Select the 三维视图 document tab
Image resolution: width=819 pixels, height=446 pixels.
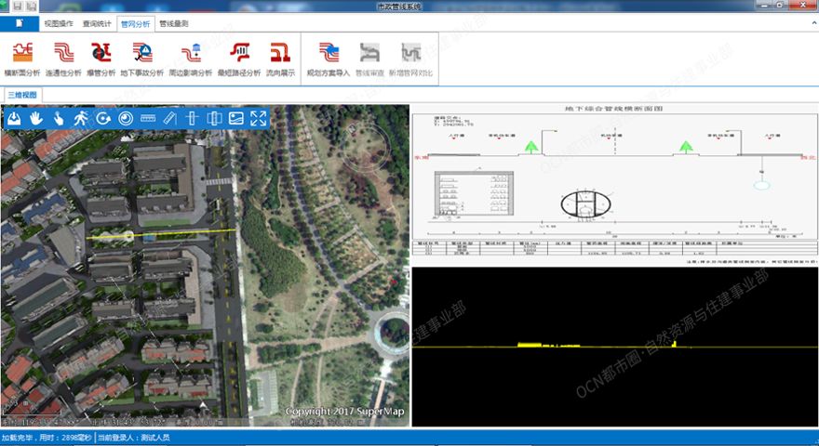click(x=22, y=95)
